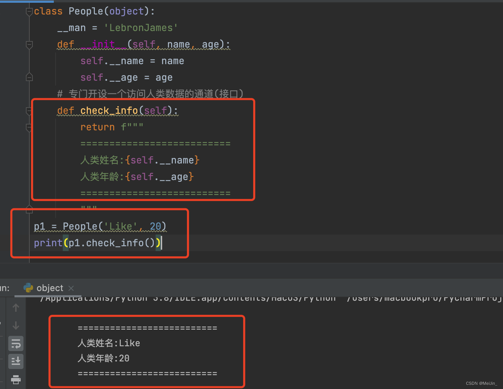Collapse the check_info method fold marker
Screen dimensions: 503x389
pos(29,111)
